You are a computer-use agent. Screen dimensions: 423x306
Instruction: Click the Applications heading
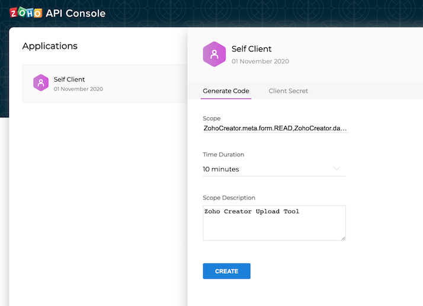pos(50,46)
